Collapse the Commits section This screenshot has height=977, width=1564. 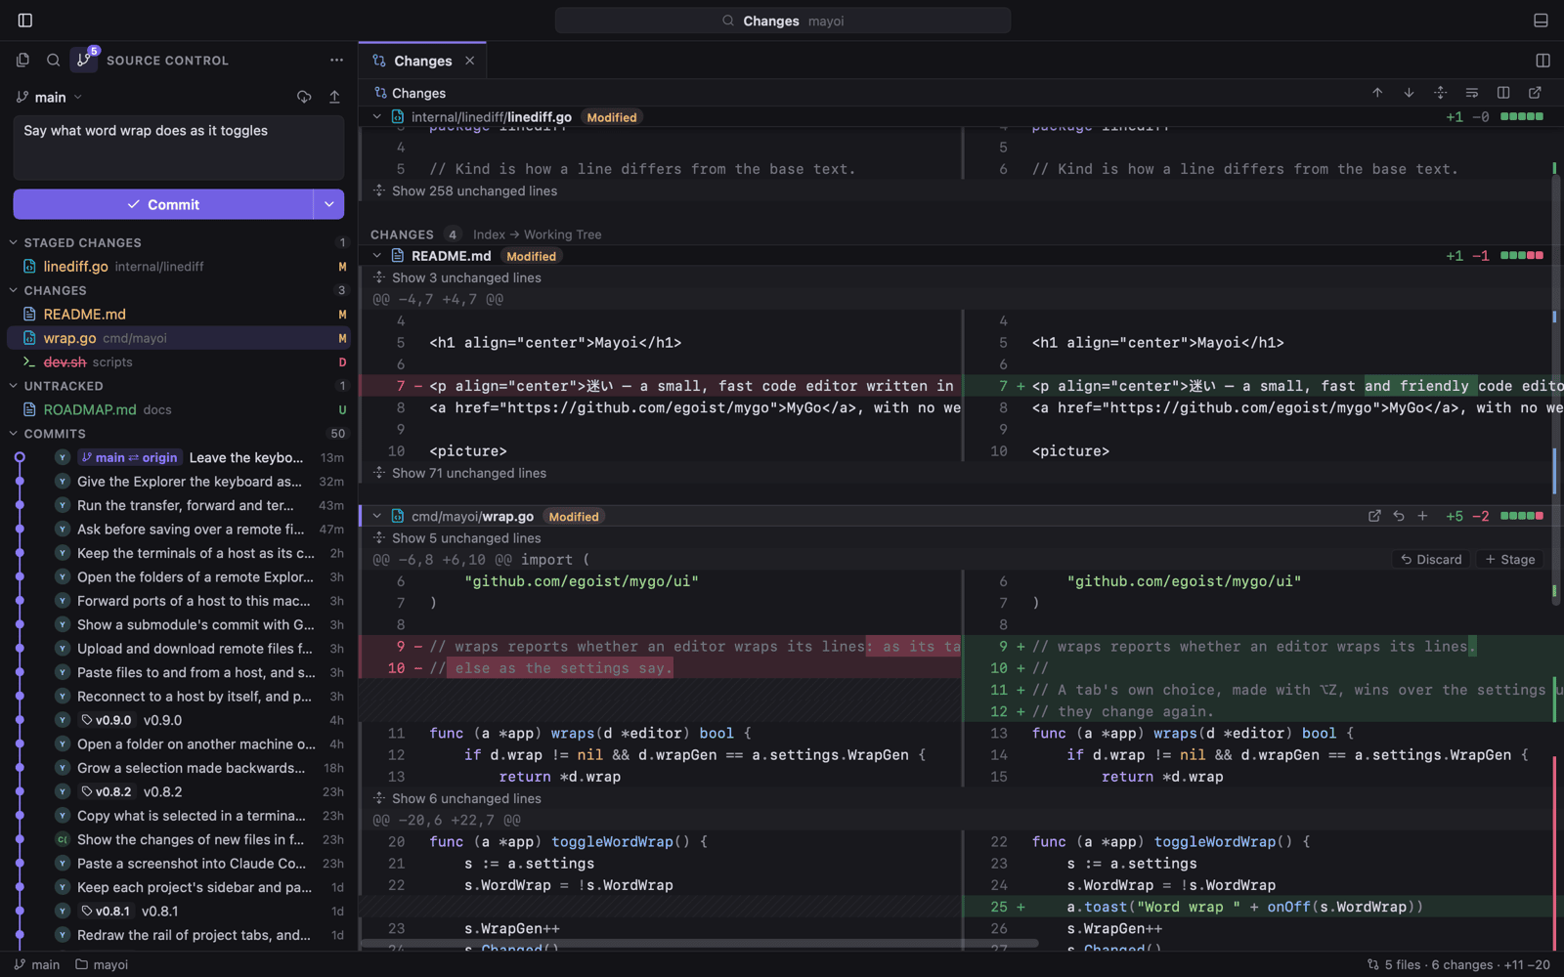(x=14, y=434)
